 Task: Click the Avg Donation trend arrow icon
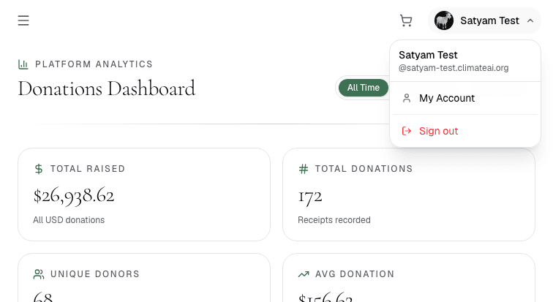click(x=304, y=274)
